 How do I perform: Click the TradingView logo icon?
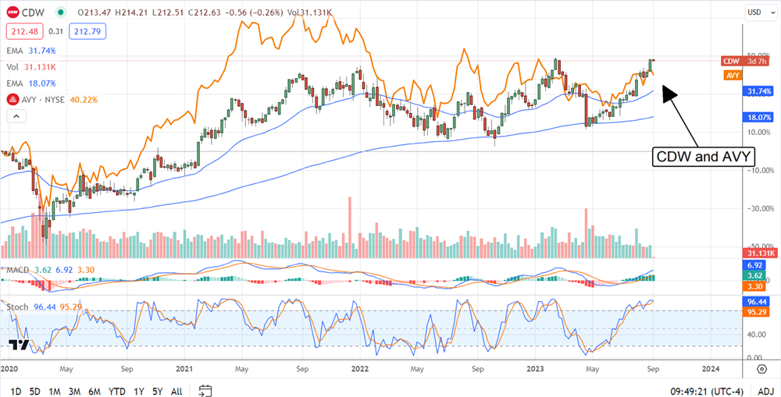click(19, 345)
